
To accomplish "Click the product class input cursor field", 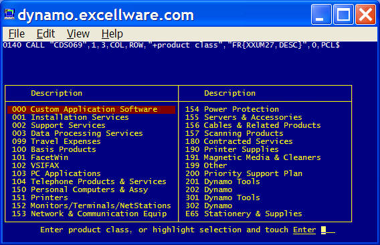I will click(x=328, y=230).
